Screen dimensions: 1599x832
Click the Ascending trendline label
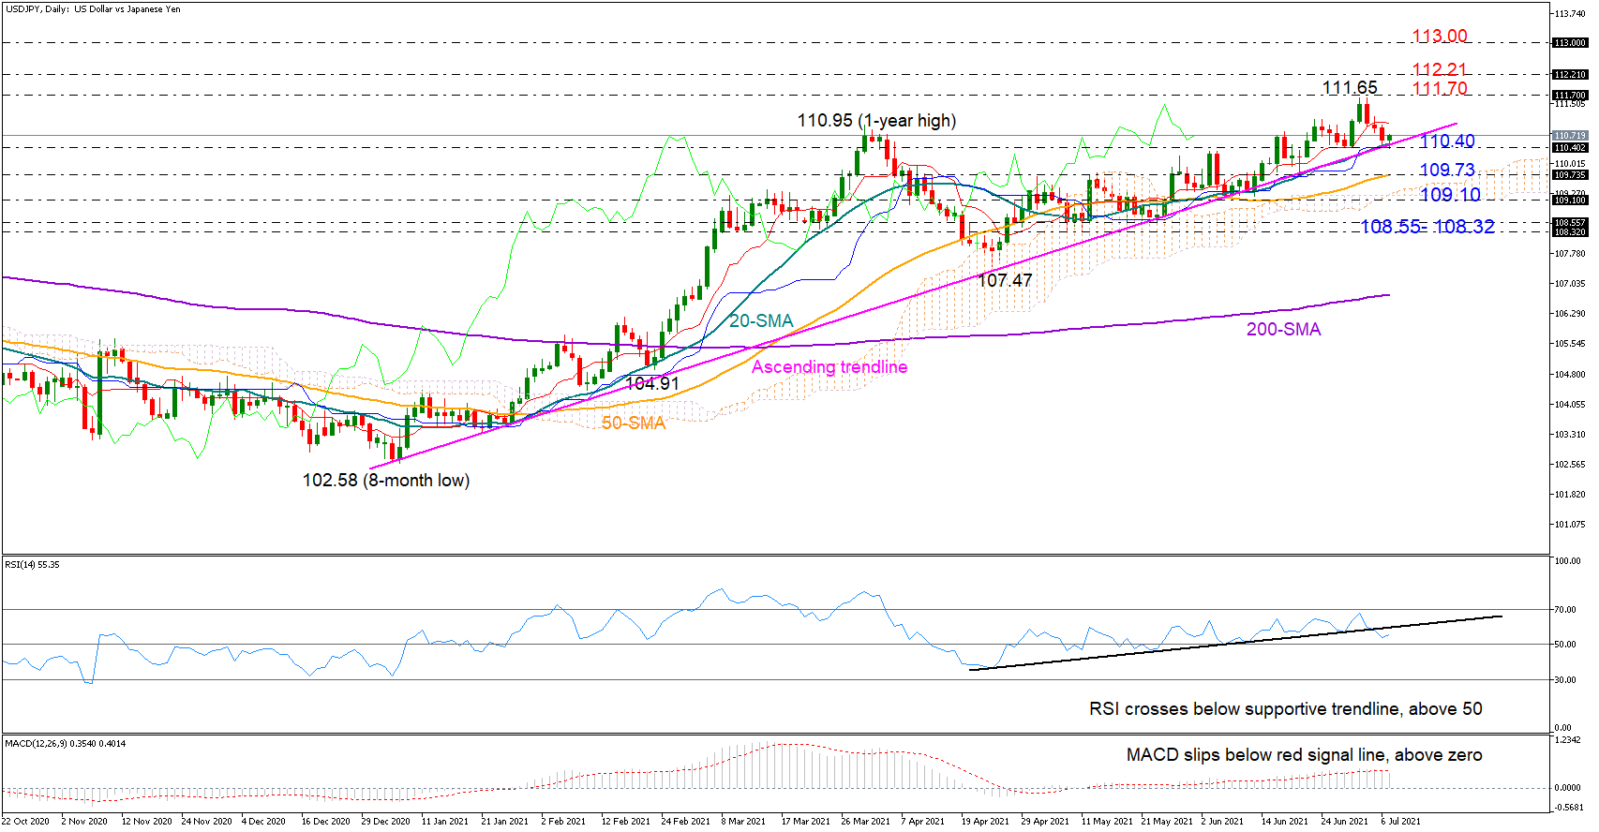tap(829, 367)
